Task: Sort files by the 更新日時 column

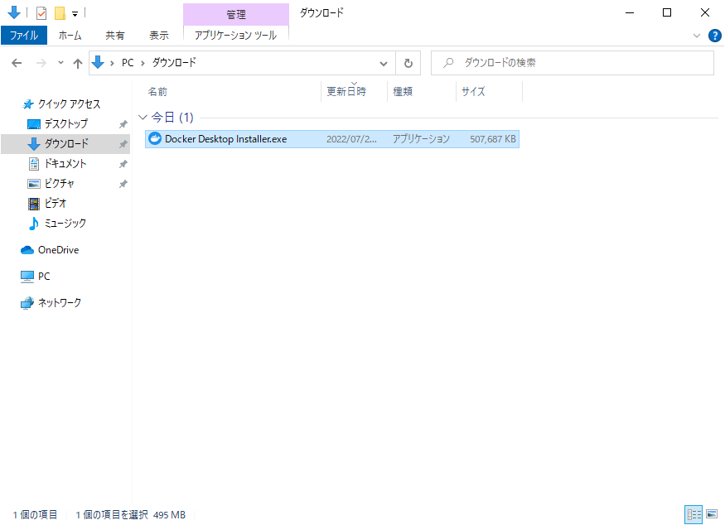Action: pyautogui.click(x=354, y=92)
